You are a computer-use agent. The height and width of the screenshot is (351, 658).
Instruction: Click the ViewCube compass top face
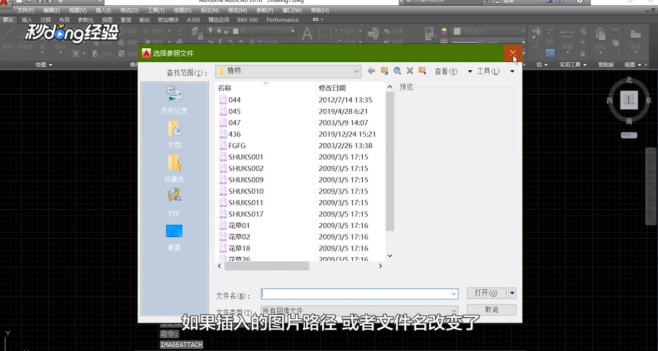(x=629, y=100)
